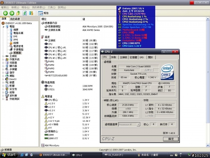Open the 報告(R) report menu
210x158 pixels.
(26, 7)
